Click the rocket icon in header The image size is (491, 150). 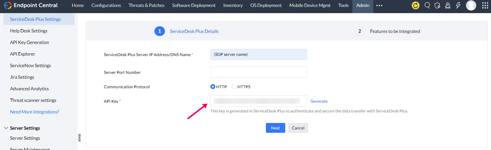(448, 5)
